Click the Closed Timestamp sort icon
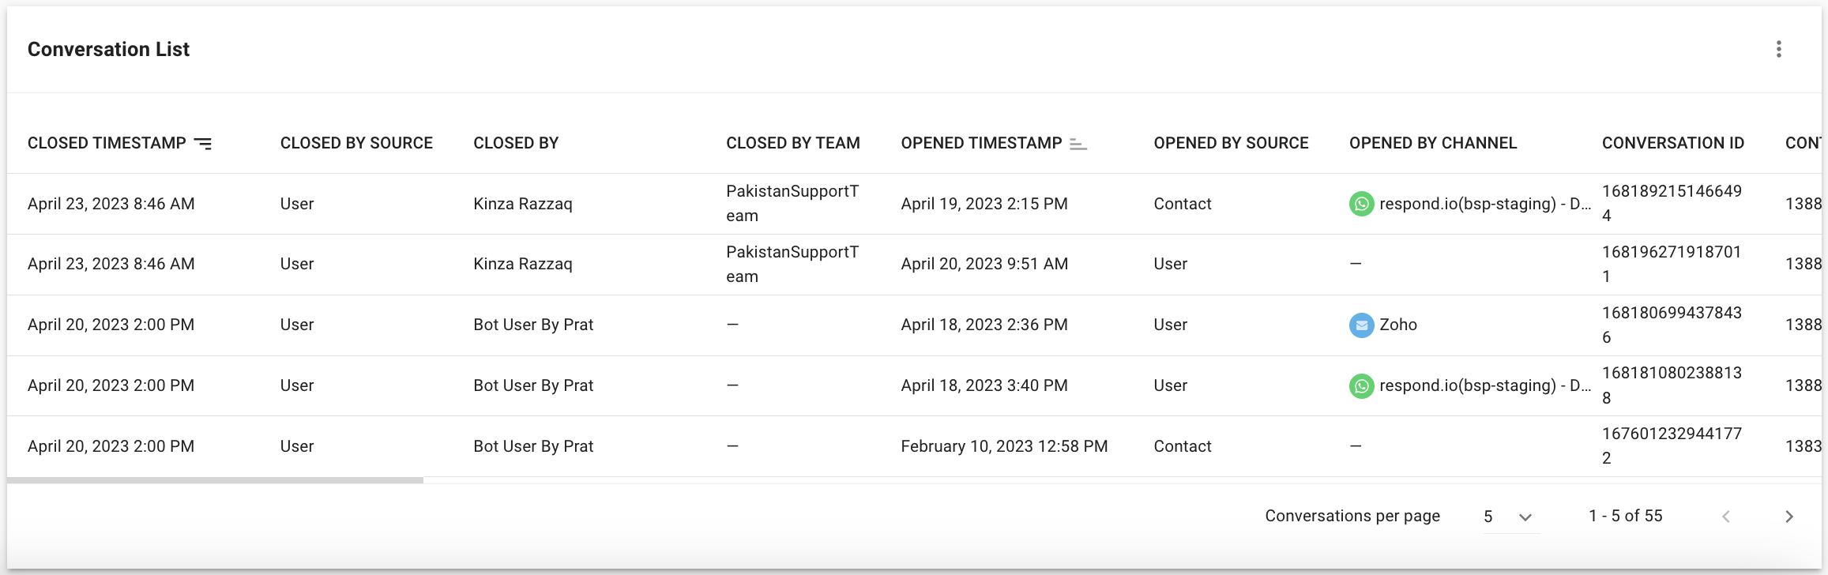Image resolution: width=1828 pixels, height=575 pixels. (x=203, y=143)
